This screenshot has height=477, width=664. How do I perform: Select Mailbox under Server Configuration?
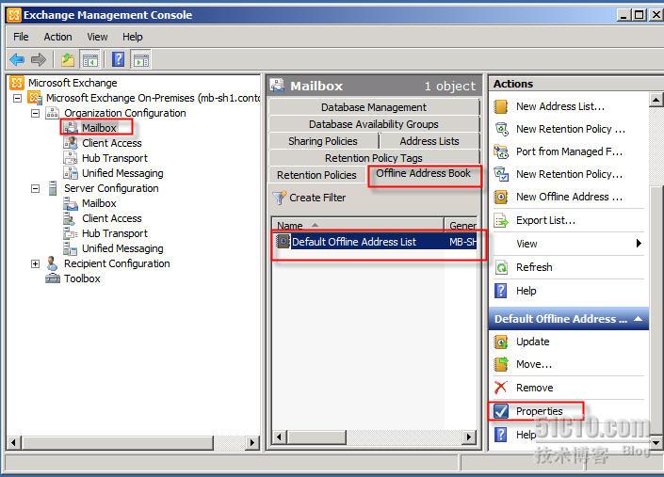99,203
